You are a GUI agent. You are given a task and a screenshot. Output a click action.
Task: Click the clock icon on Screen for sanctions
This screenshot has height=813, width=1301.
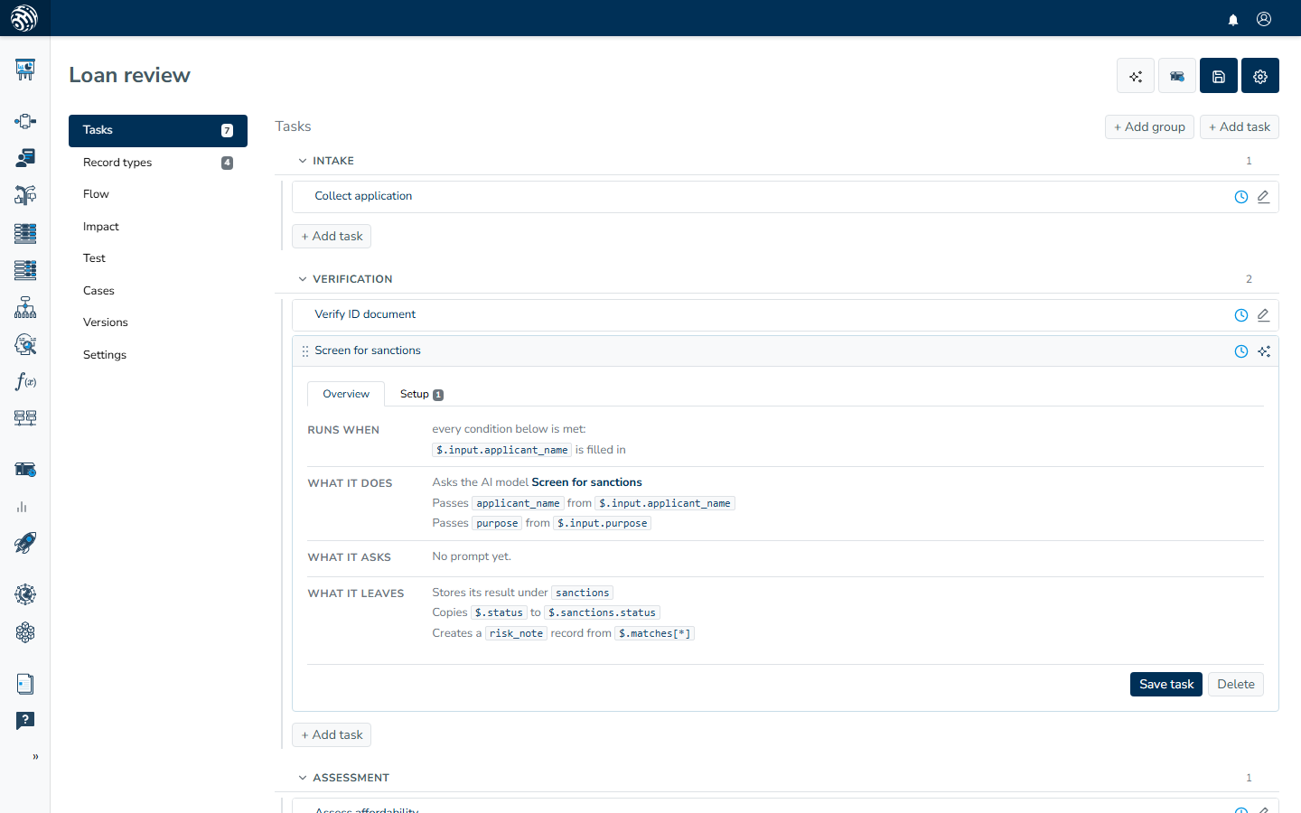[x=1241, y=351]
